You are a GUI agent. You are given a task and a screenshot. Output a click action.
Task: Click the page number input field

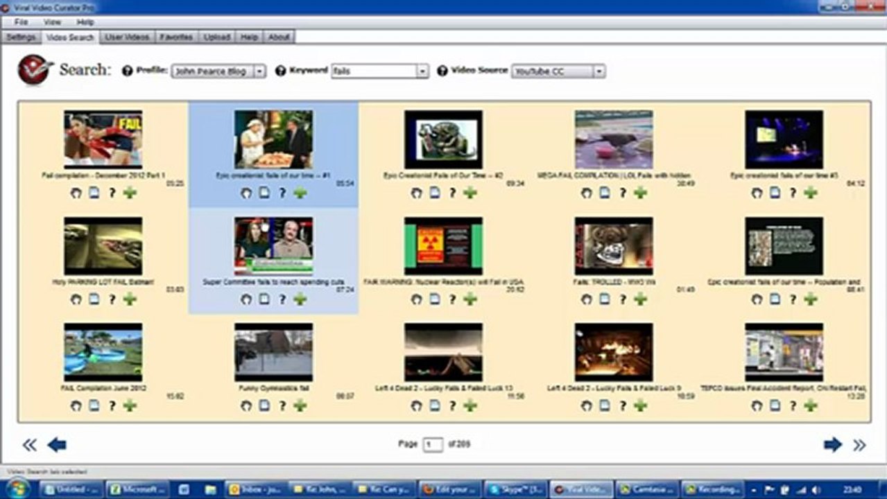pyautogui.click(x=433, y=444)
